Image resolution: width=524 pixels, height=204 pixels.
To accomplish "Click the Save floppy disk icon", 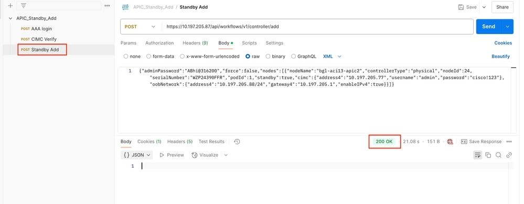I will pos(461,7).
